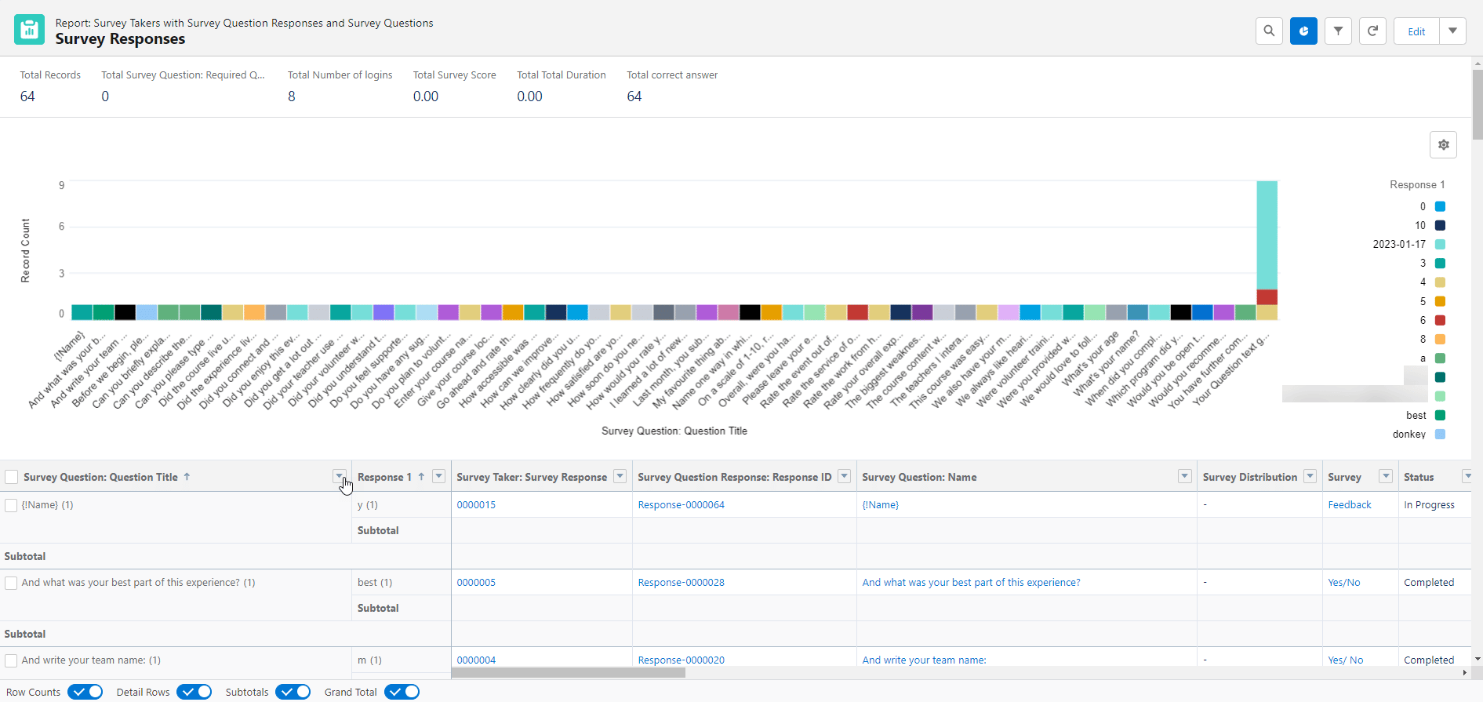Turn off the Grand Total toggle
Image resolution: width=1483 pixels, height=702 pixels.
tap(402, 692)
